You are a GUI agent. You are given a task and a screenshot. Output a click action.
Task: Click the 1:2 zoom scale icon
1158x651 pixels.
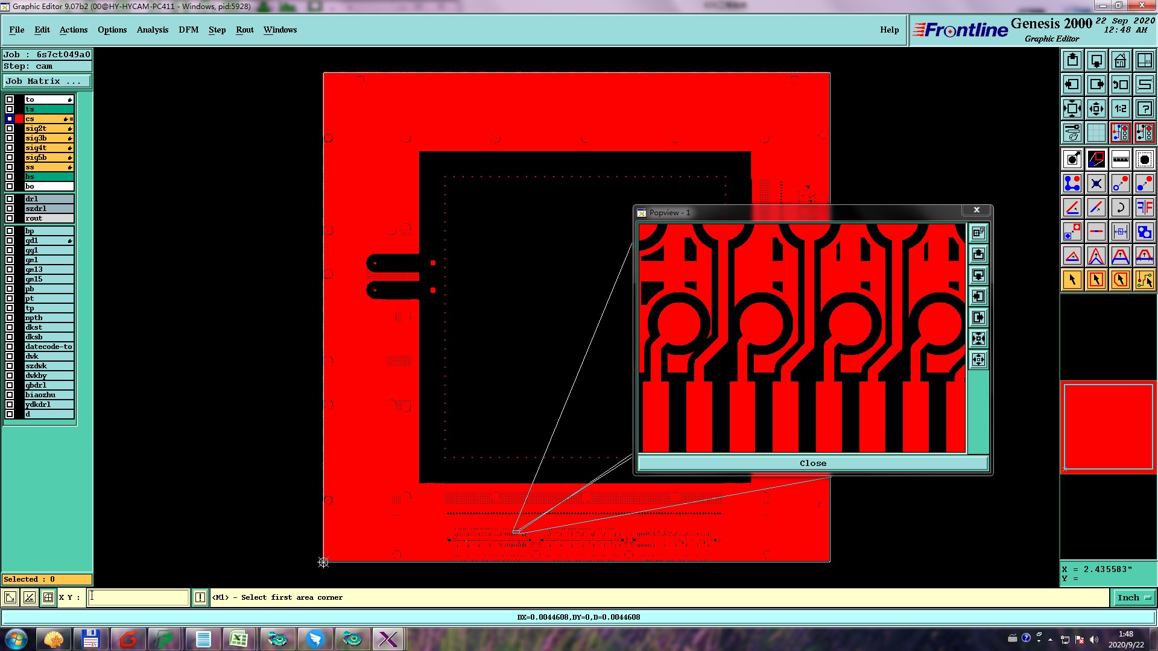(x=1120, y=108)
